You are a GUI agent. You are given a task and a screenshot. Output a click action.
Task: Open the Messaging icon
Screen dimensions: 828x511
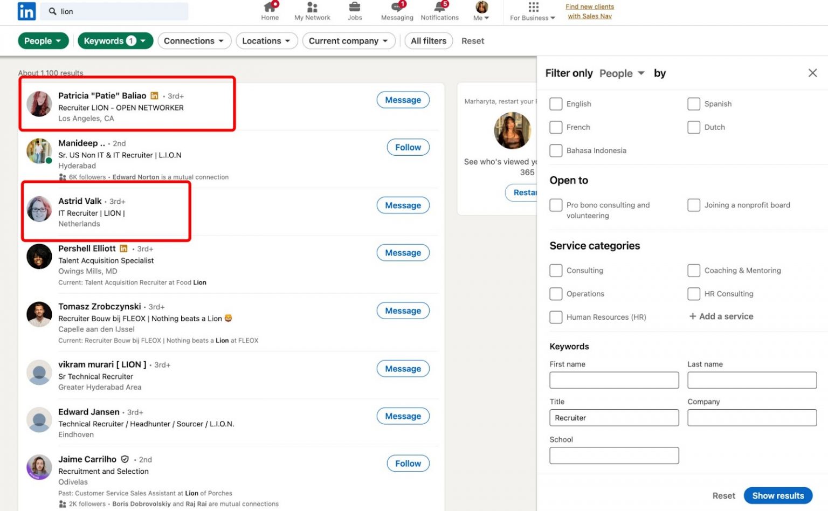click(x=397, y=8)
